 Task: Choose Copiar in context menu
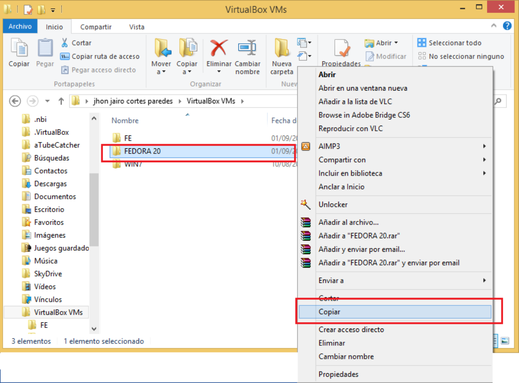[395, 312]
